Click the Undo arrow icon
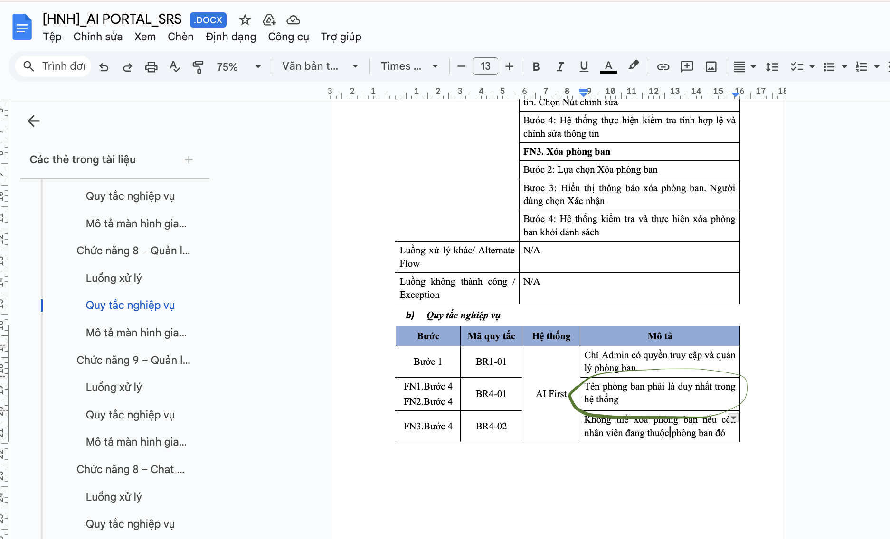The image size is (890, 539). click(x=104, y=67)
